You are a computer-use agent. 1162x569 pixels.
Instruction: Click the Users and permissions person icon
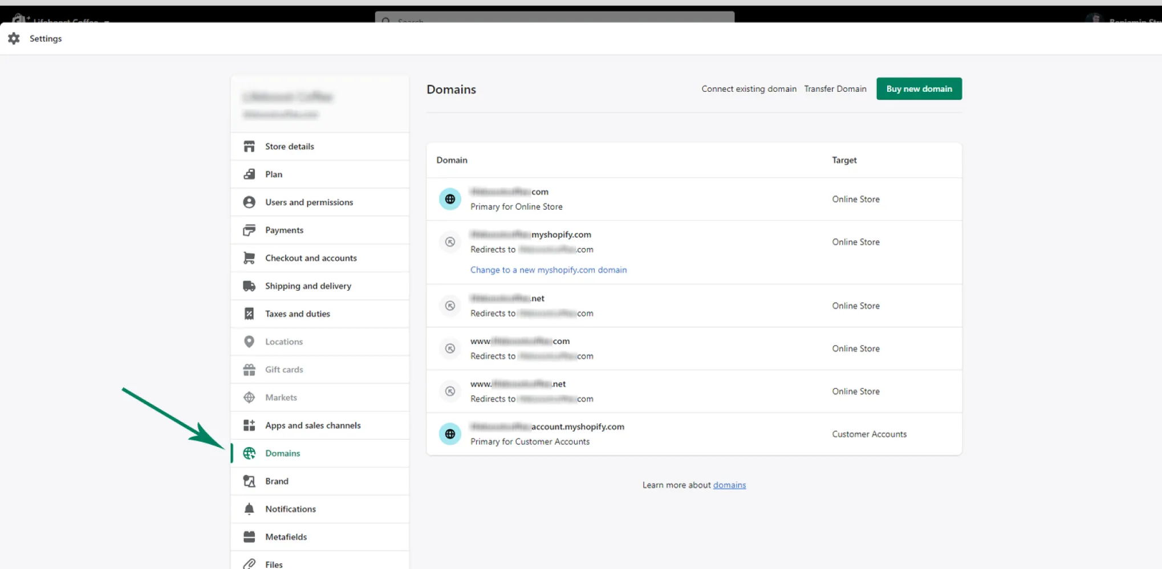click(x=249, y=202)
